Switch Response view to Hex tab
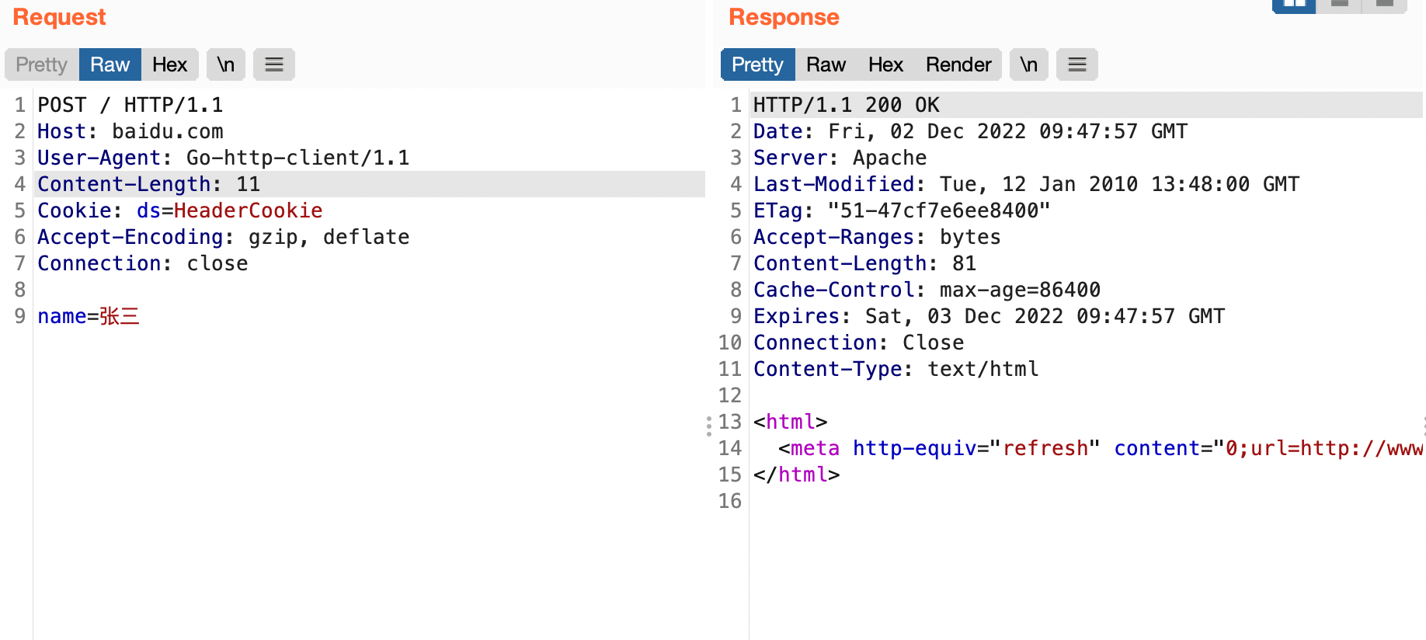Image resolution: width=1426 pixels, height=640 pixels. coord(886,64)
